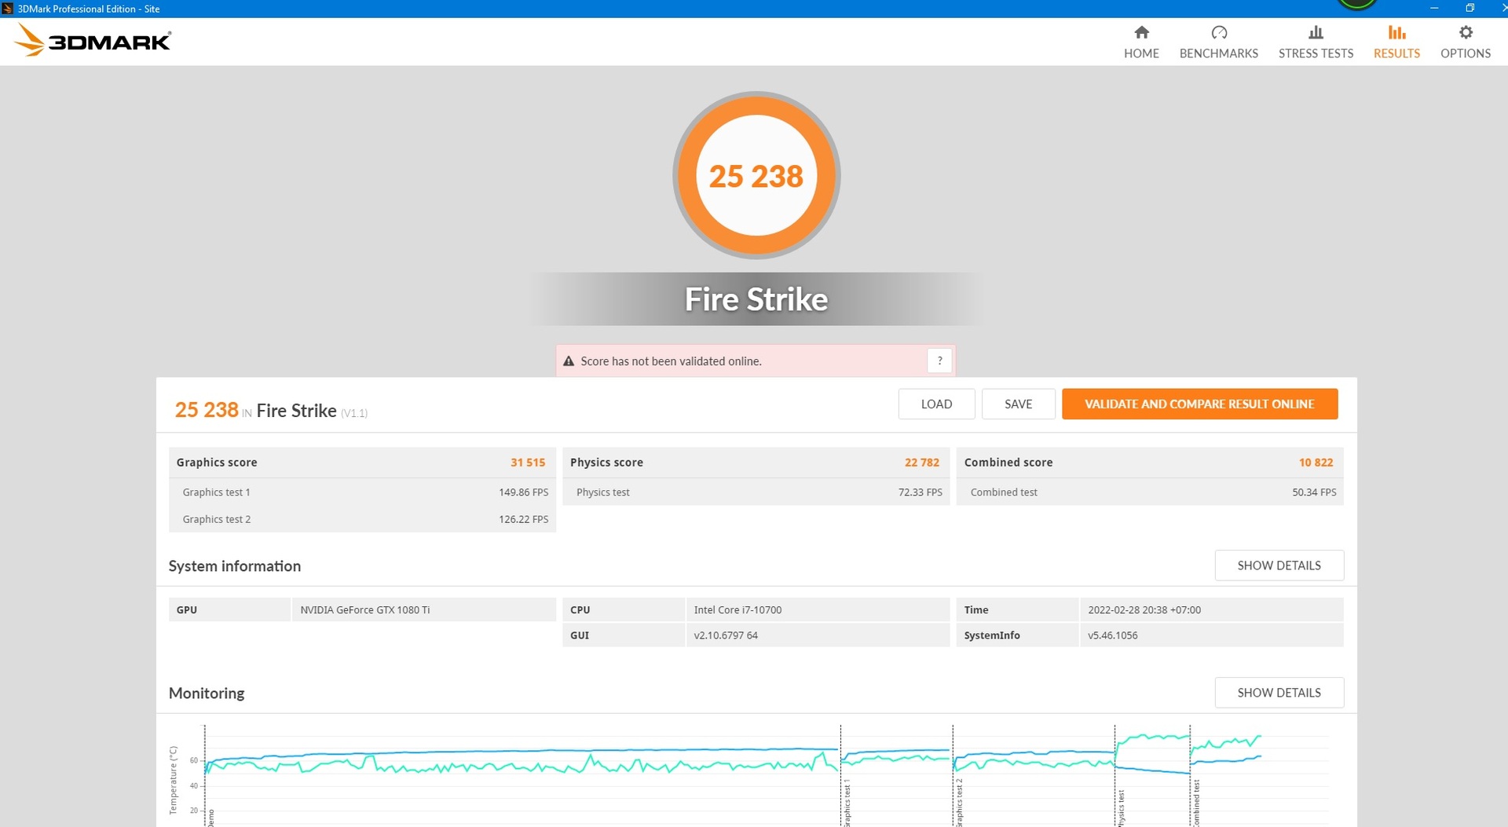Click the SystemInfo version v5.46.1056

pyautogui.click(x=1112, y=635)
